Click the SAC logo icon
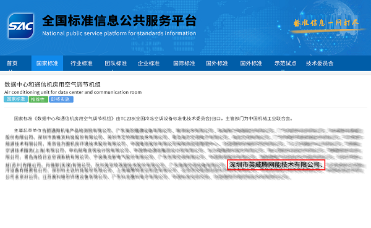 coord(20,26)
